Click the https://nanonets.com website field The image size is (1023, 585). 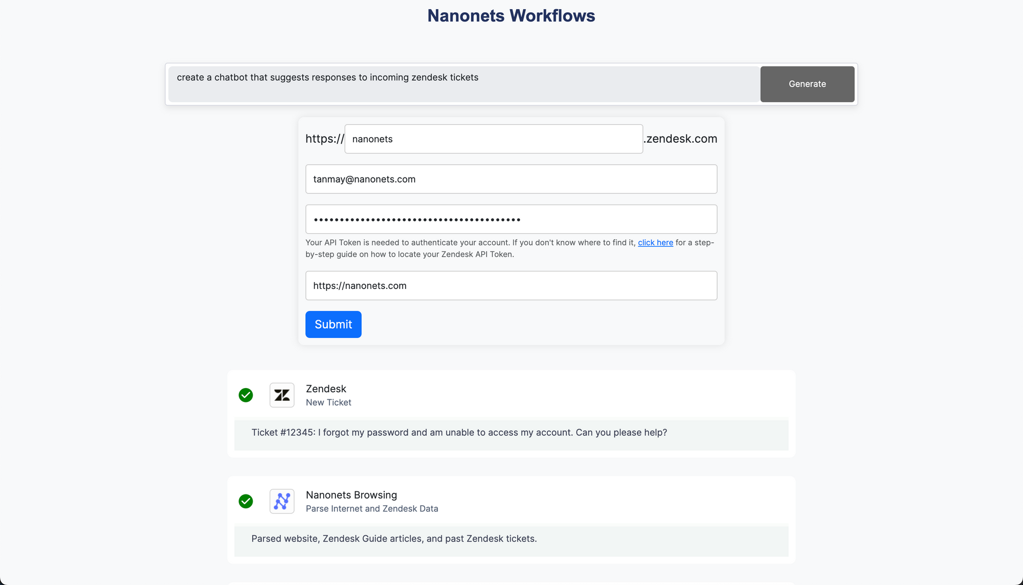pyautogui.click(x=511, y=285)
